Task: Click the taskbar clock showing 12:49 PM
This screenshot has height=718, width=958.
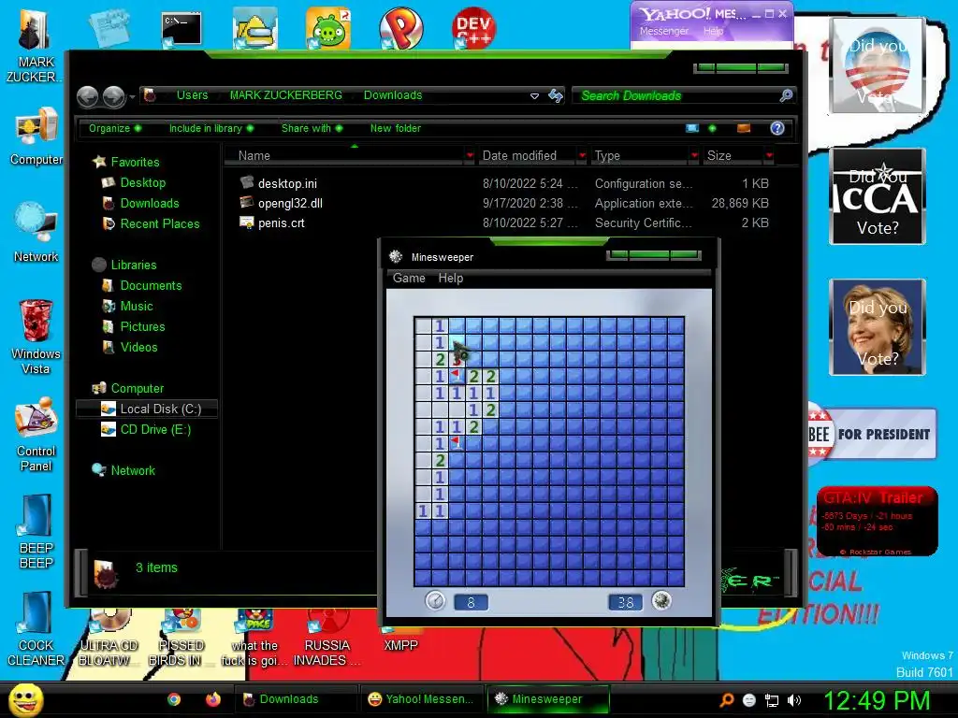Action: pos(877,700)
